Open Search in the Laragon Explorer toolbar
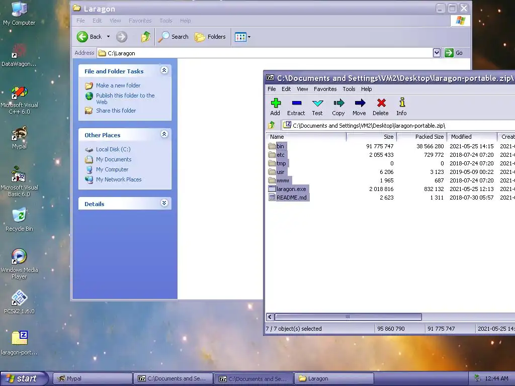This screenshot has width=515, height=386. 173,37
